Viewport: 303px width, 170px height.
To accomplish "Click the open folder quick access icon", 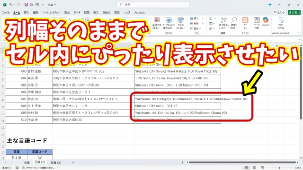I will click(x=32, y=5).
